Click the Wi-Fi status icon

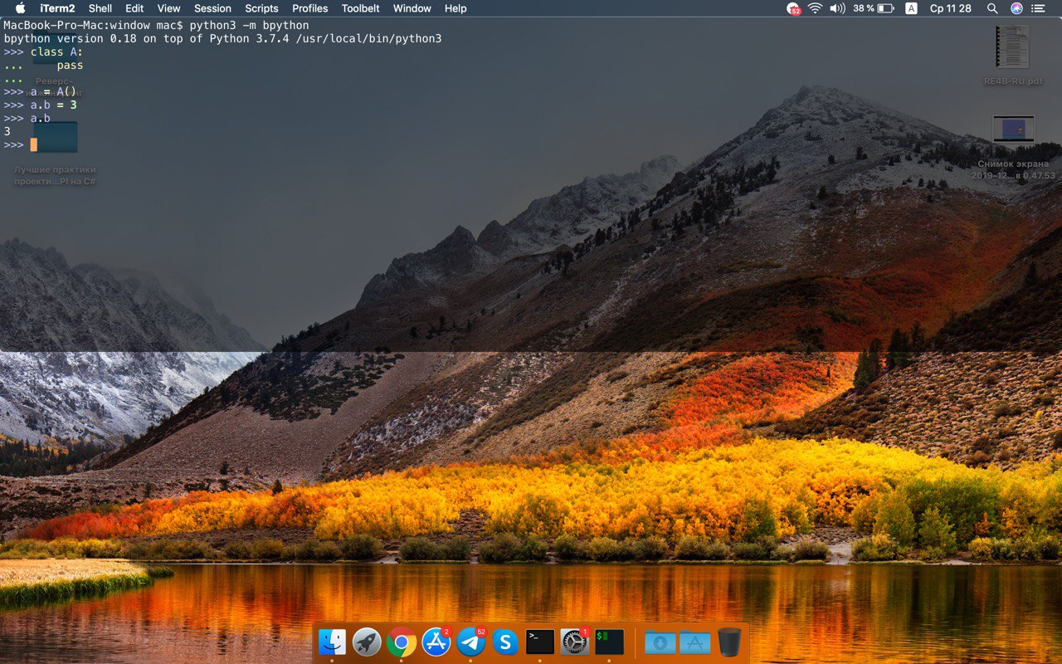tap(816, 8)
